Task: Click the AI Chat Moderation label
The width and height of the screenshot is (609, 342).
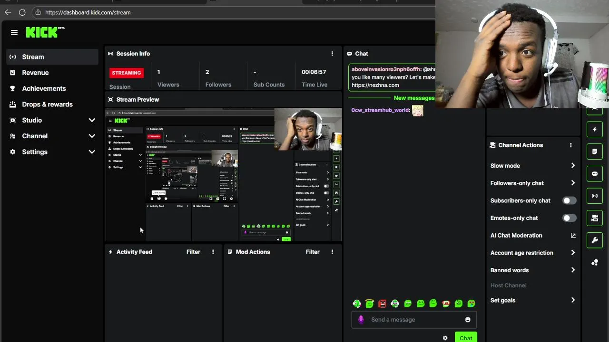Action: click(516, 236)
